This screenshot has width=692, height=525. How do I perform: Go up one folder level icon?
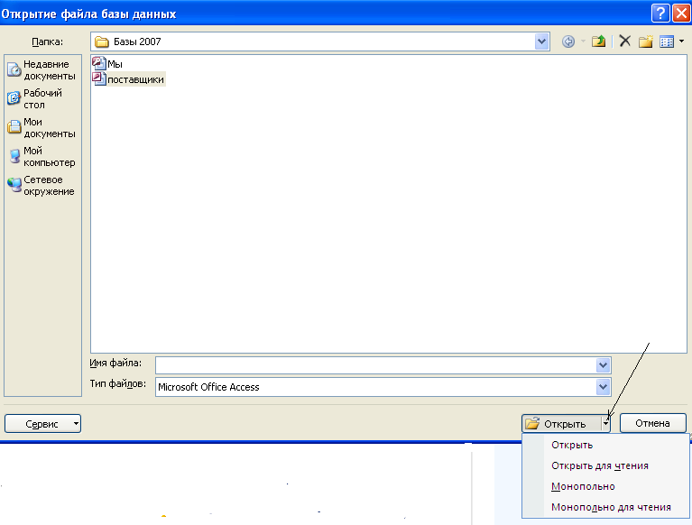pos(598,41)
